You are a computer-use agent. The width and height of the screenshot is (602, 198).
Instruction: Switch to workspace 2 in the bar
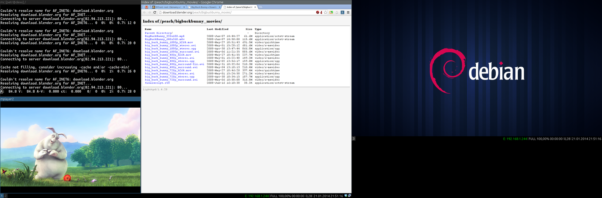coord(6,196)
